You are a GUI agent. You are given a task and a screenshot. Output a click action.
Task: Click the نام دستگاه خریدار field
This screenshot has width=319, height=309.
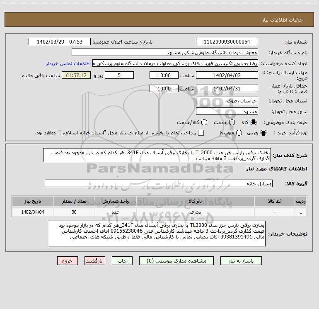point(165,53)
